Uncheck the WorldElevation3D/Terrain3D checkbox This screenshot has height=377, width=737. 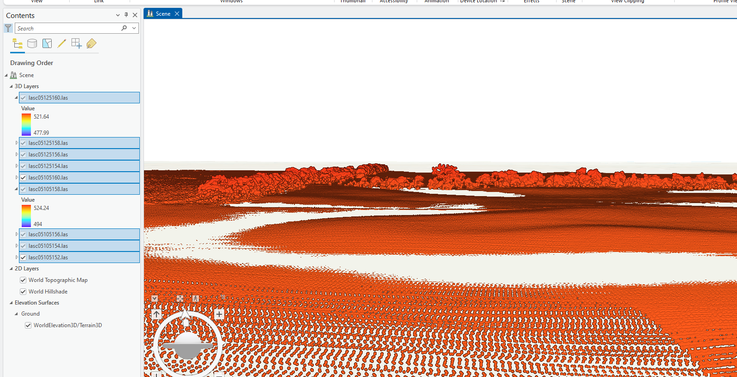(28, 325)
